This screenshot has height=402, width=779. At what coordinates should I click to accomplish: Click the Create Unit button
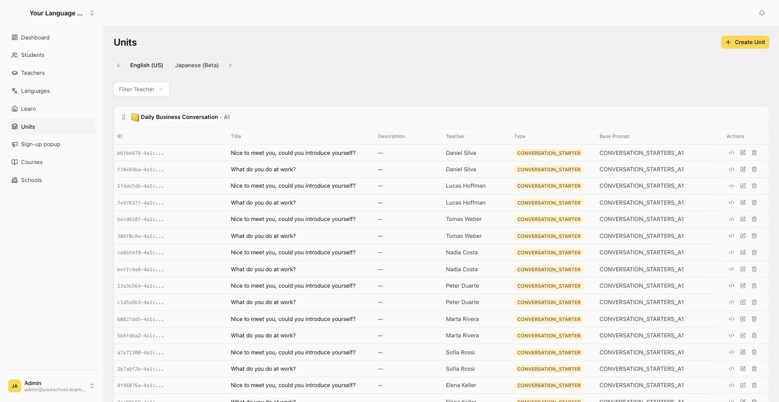tap(745, 42)
